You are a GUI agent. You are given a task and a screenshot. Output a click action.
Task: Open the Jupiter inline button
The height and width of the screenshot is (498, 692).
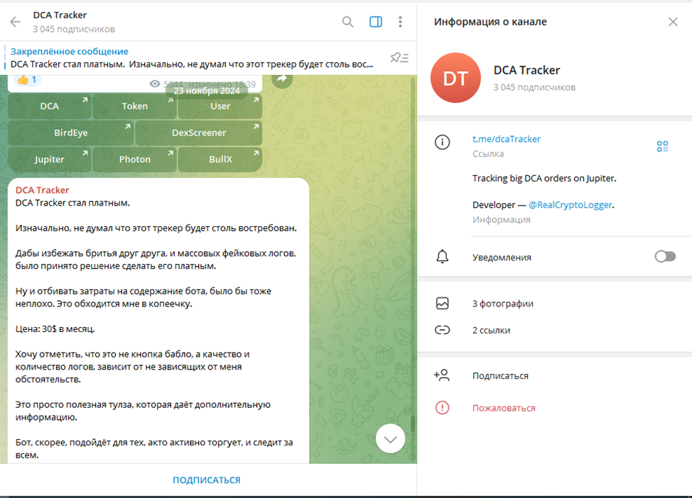[x=50, y=159]
